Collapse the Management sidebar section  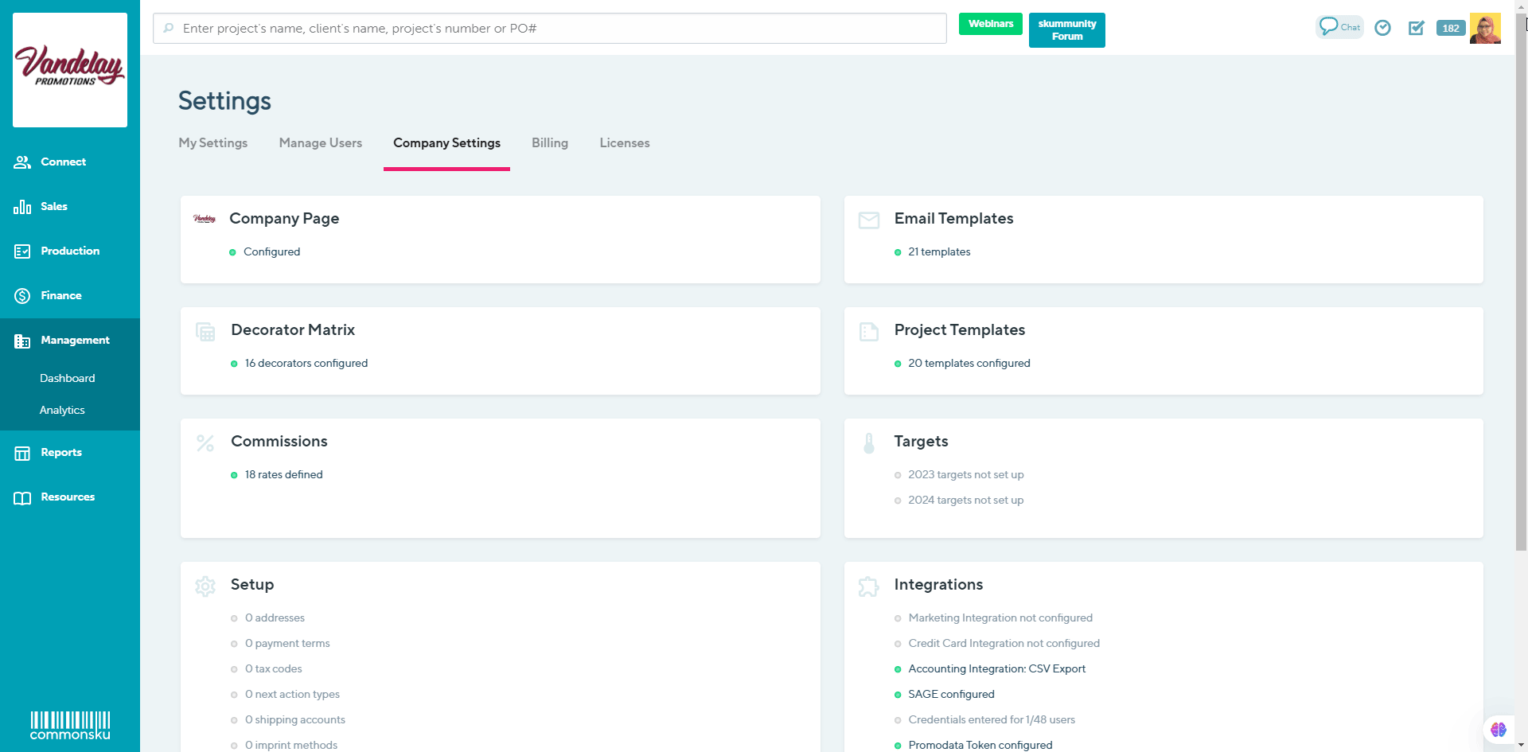coord(76,340)
